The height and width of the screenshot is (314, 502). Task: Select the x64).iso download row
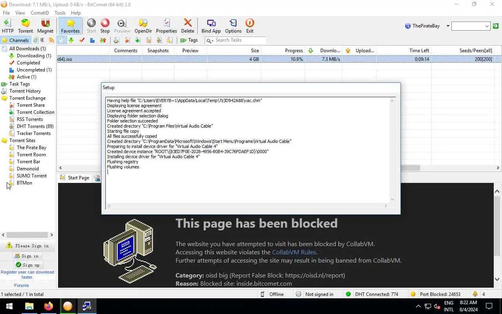(279, 59)
